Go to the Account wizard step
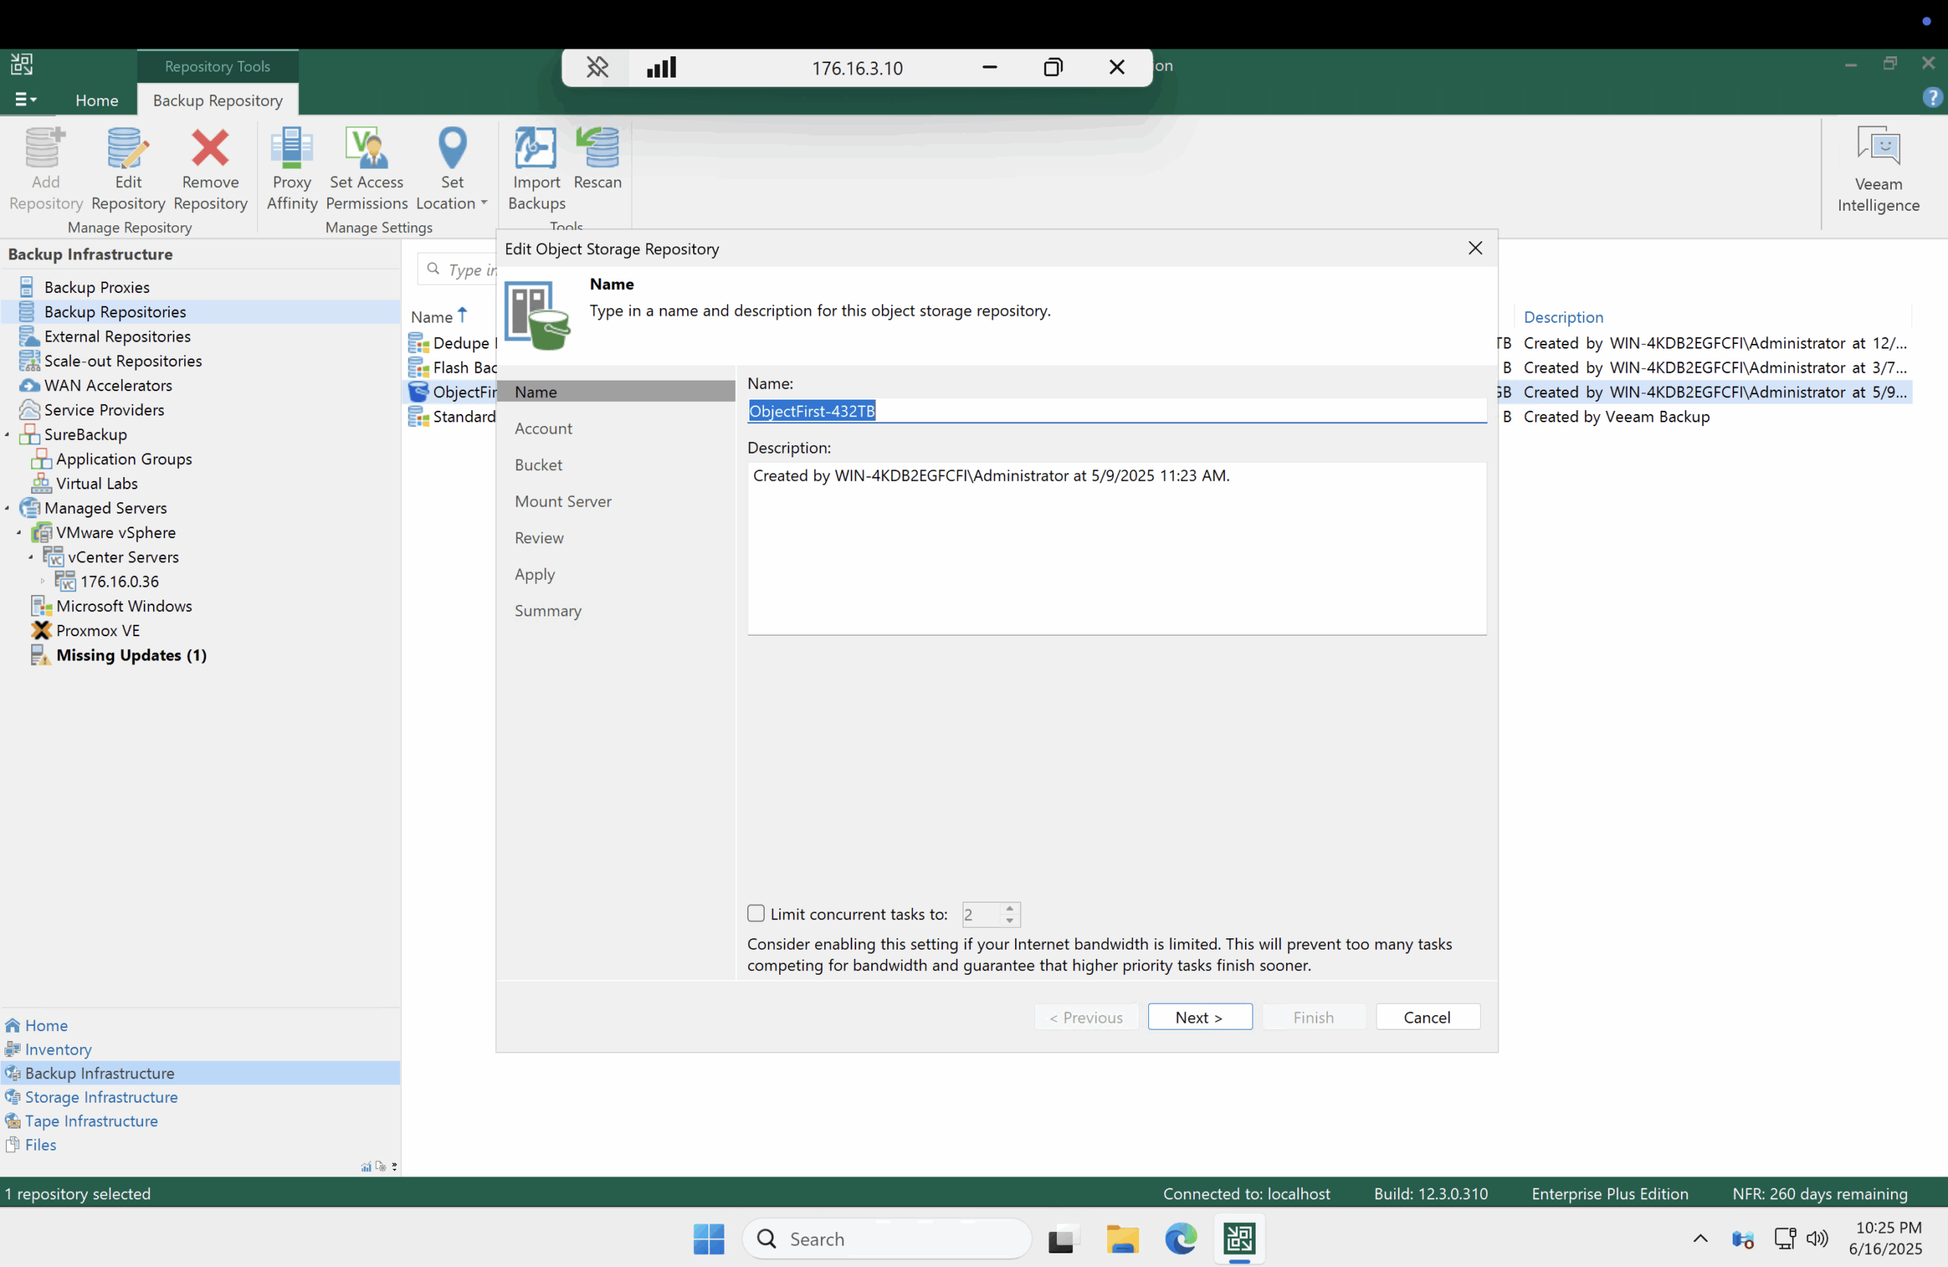Image resolution: width=1948 pixels, height=1267 pixels. pos(543,428)
